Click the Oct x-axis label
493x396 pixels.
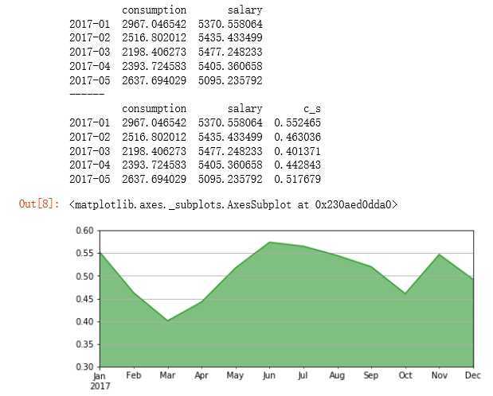405,375
